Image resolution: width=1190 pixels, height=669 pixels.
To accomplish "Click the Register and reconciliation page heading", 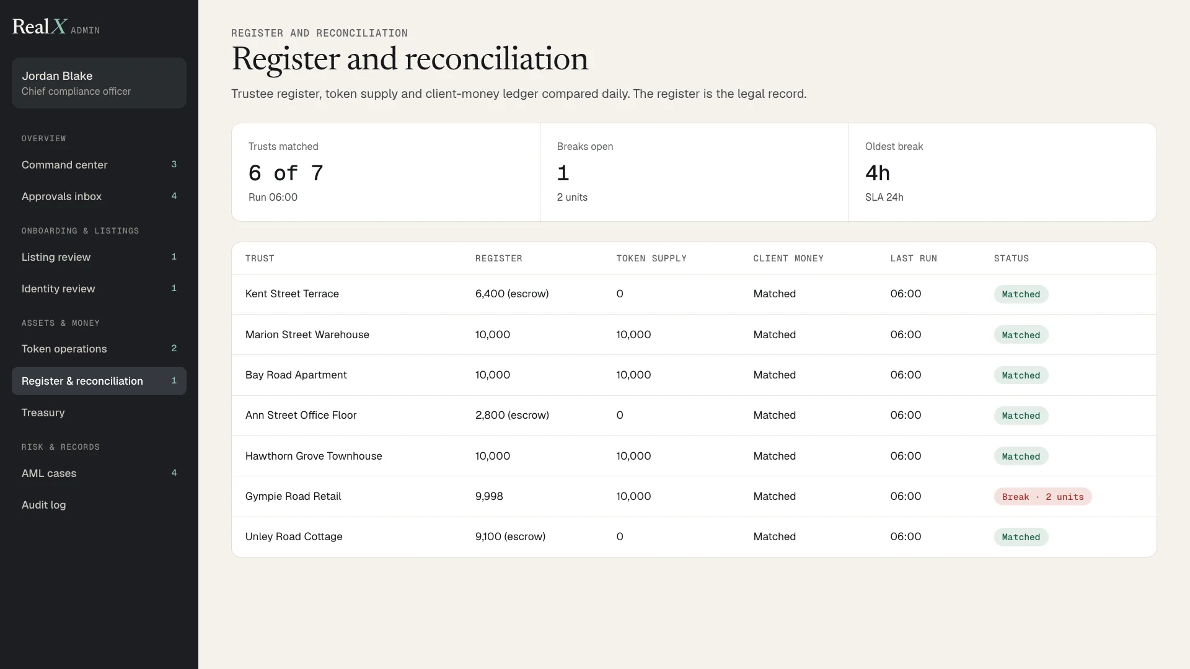I will pyautogui.click(x=410, y=59).
